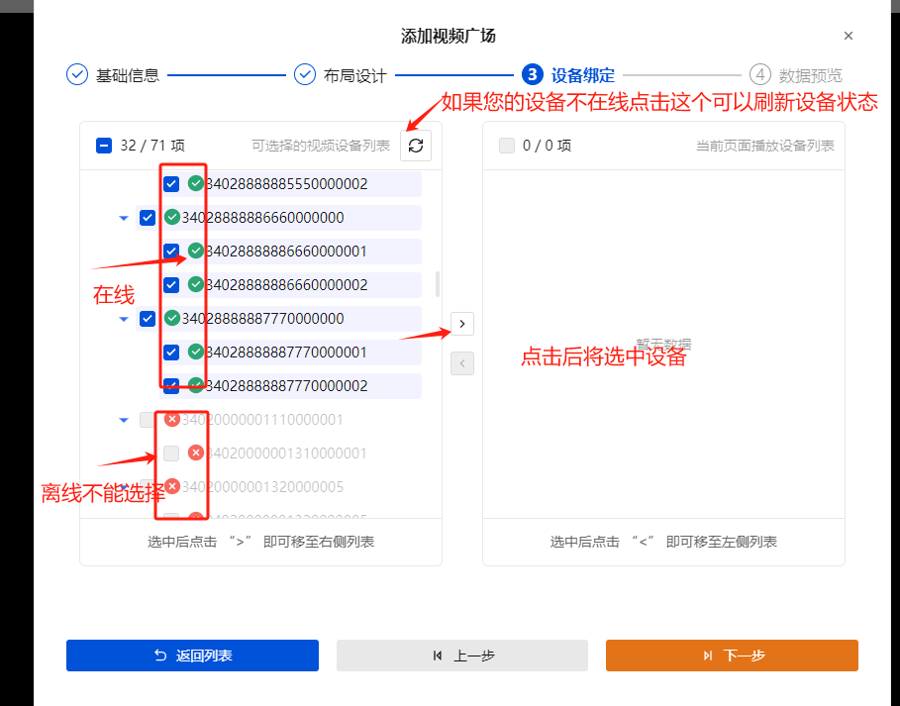Screen dimensions: 900x706
Task: Collapse the offline device group expander
Action: coord(124,419)
